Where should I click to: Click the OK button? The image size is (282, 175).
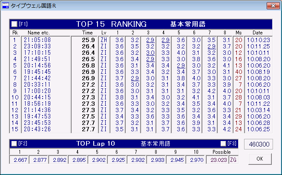(x=260, y=159)
